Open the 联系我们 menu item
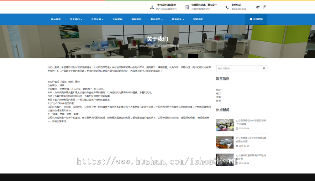 pos(198,19)
